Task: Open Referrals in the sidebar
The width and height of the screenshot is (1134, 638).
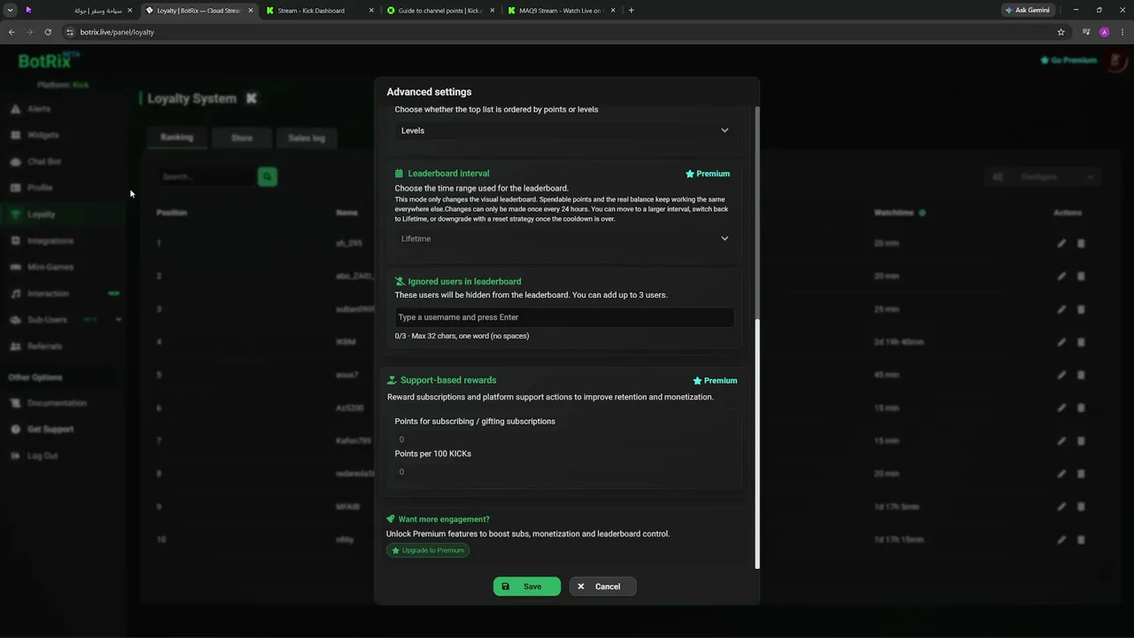Action: coord(44,346)
